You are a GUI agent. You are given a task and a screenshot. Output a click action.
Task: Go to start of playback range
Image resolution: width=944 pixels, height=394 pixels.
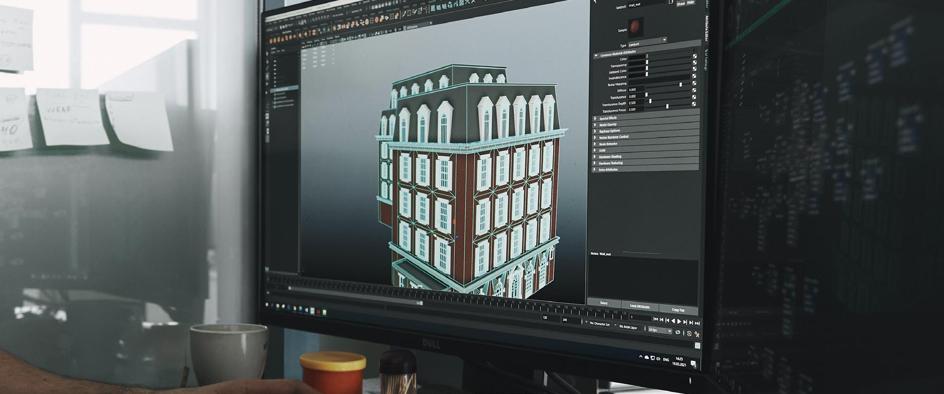click(656, 319)
